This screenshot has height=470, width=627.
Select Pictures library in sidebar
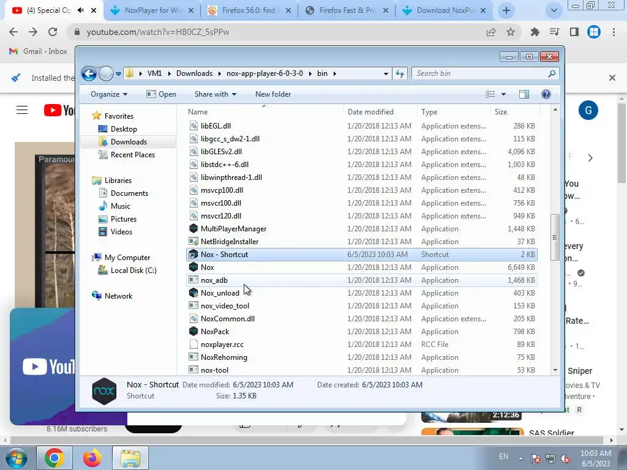[x=124, y=219]
